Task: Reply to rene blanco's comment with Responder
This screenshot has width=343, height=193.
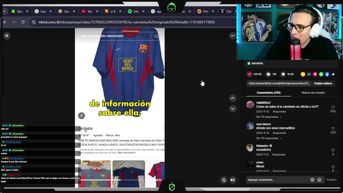Action: tap(279, 133)
